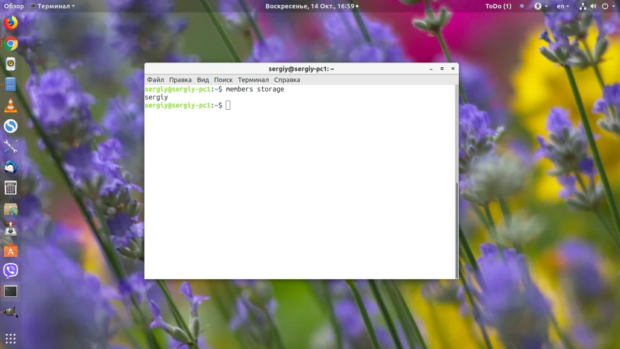620x349 pixels.
Task: Open the calculator from the dock
Action: [11, 188]
